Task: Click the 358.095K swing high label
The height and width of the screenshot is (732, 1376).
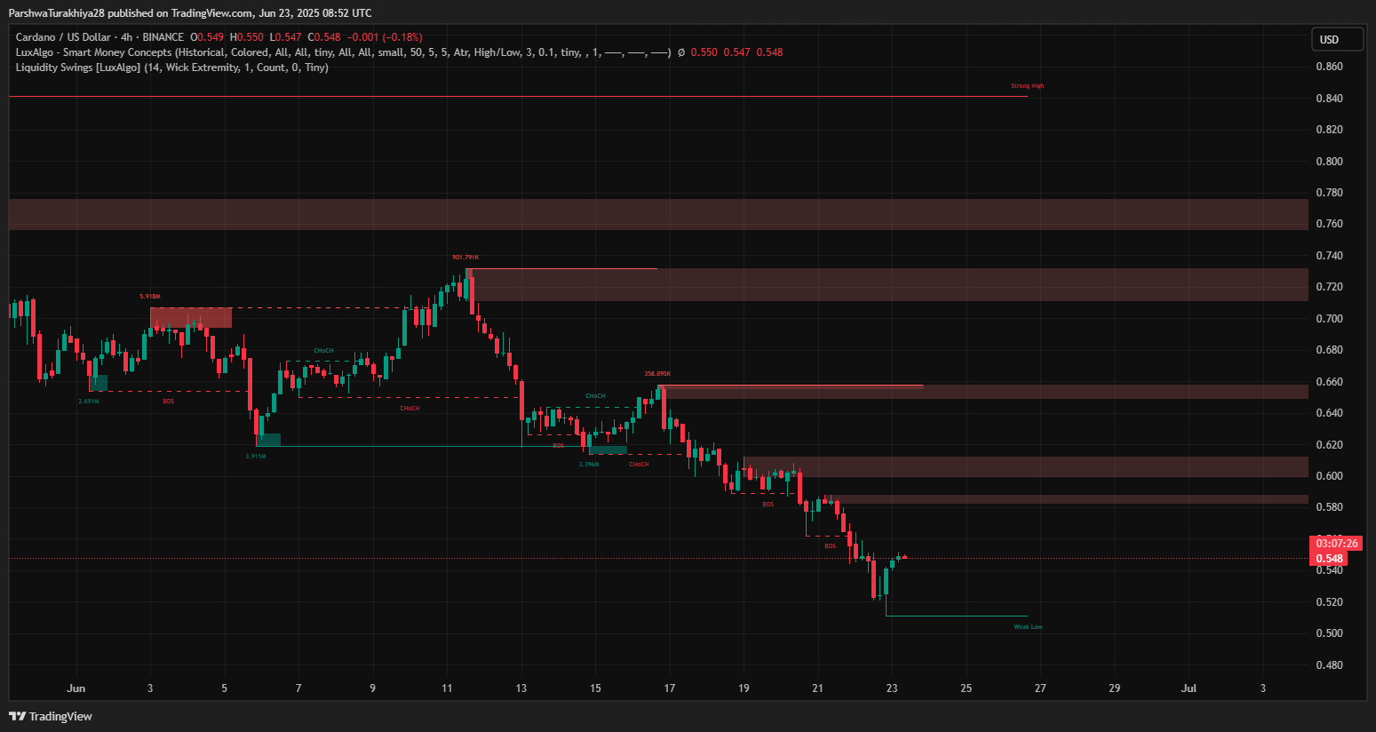Action: pos(657,374)
